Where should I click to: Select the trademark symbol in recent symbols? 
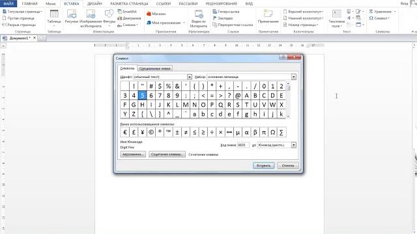pyautogui.click(x=168, y=132)
